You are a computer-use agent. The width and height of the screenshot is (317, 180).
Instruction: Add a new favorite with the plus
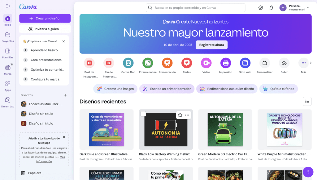click(65, 95)
